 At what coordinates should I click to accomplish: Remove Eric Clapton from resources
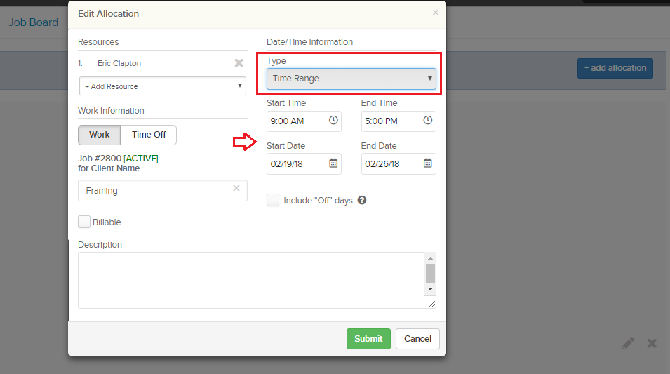(239, 63)
